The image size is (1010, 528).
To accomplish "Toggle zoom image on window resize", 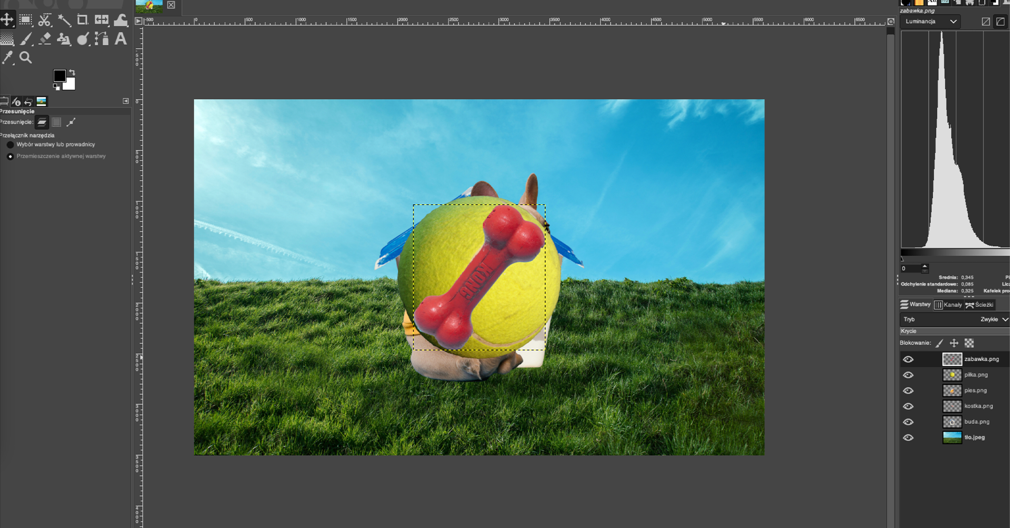I will click(891, 21).
